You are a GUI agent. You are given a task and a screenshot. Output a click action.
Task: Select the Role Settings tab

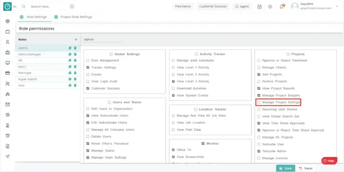[x=36, y=17]
